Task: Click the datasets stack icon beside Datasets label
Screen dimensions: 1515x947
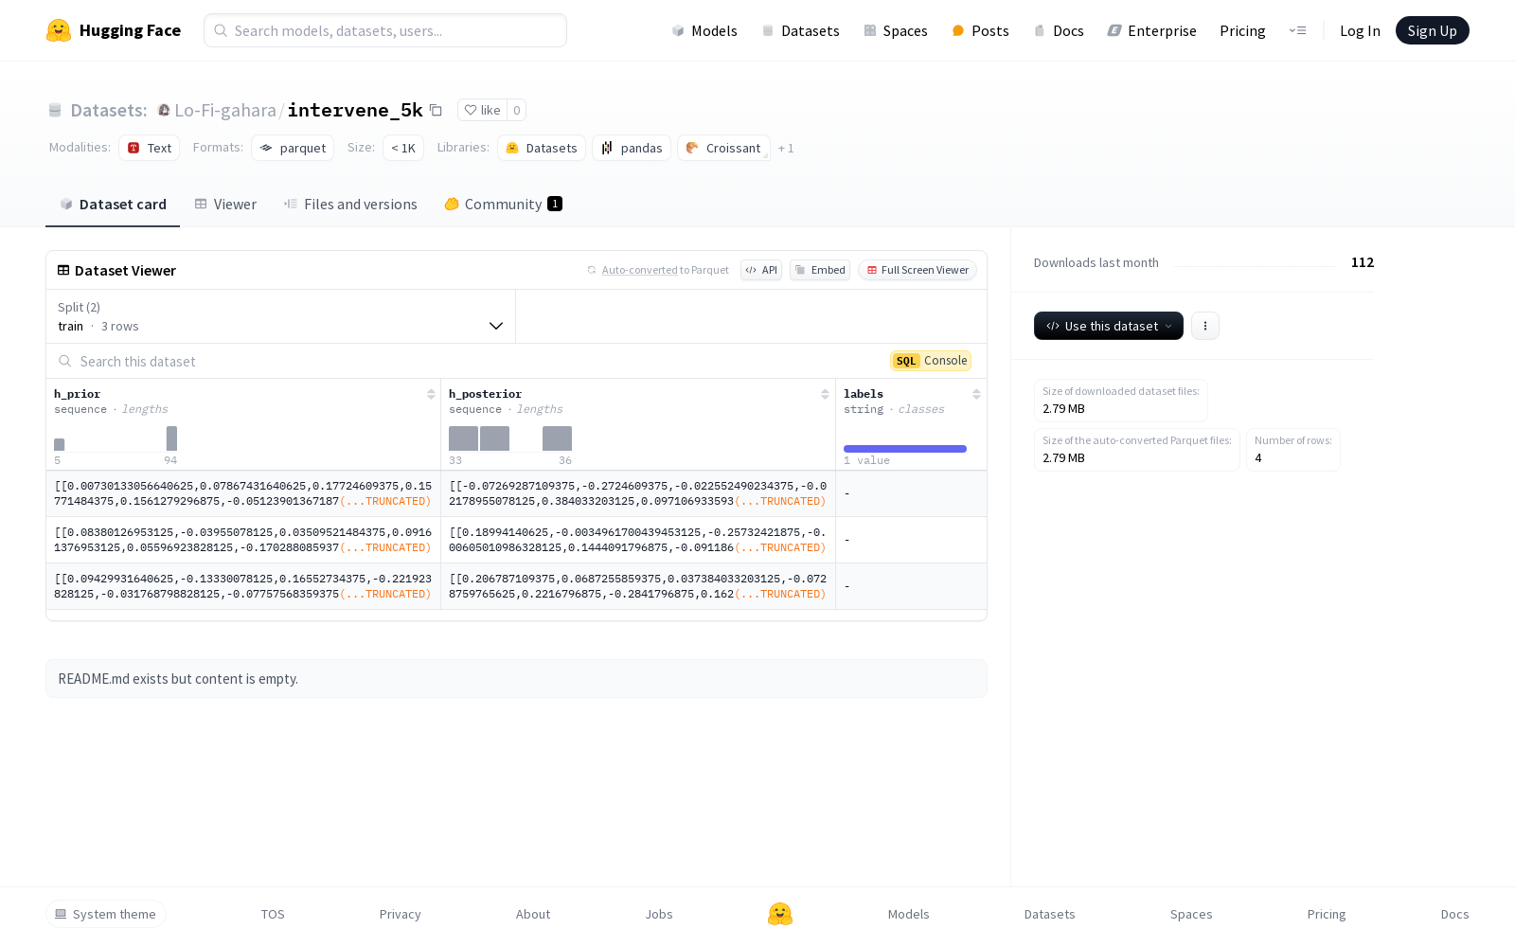Action: (x=55, y=110)
